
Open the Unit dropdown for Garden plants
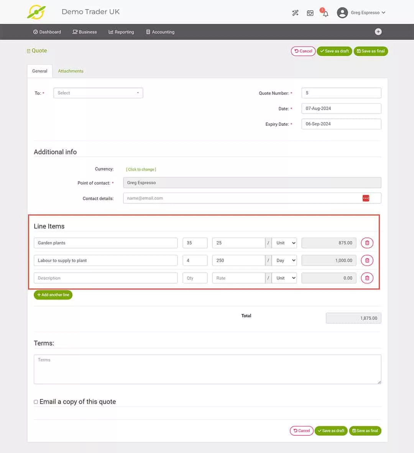tap(284, 243)
